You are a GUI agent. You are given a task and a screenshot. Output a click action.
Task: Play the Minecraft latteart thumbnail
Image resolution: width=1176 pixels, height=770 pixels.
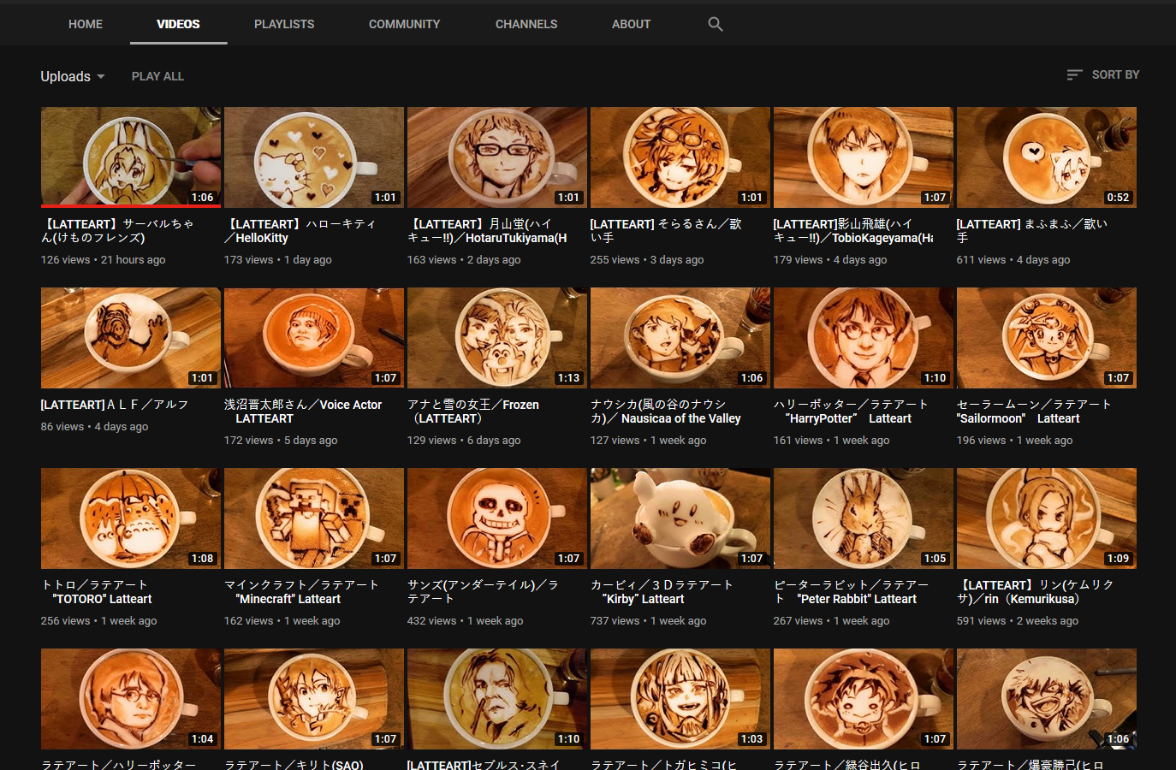313,518
